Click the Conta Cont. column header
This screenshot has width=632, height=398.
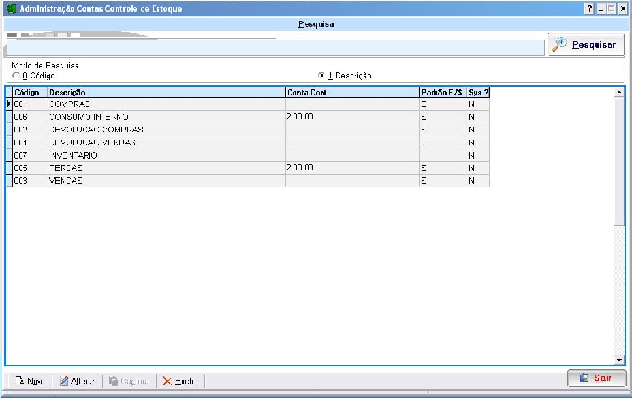click(x=351, y=93)
